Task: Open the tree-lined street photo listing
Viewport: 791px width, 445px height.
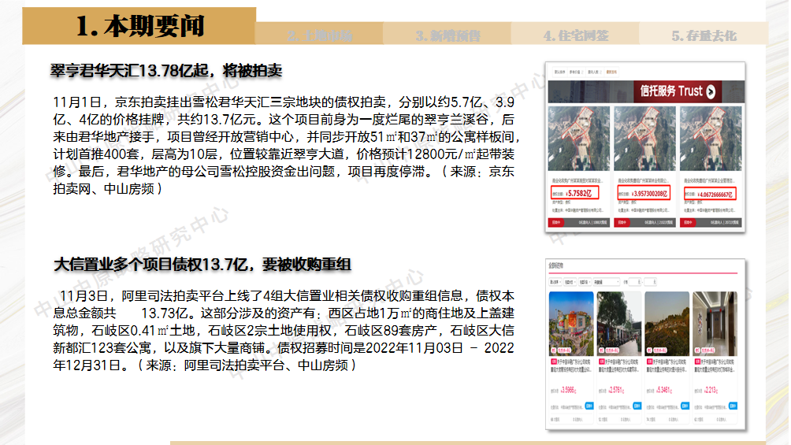Action: click(x=619, y=324)
